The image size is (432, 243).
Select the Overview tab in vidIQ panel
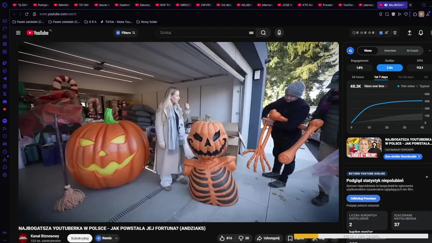[390, 51]
